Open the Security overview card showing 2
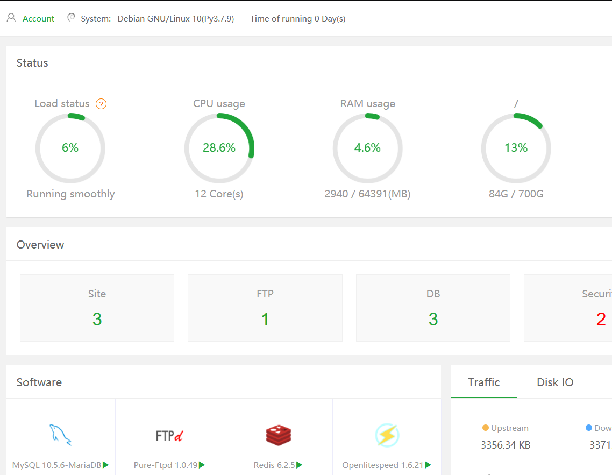The width and height of the screenshot is (612, 475). (568, 308)
